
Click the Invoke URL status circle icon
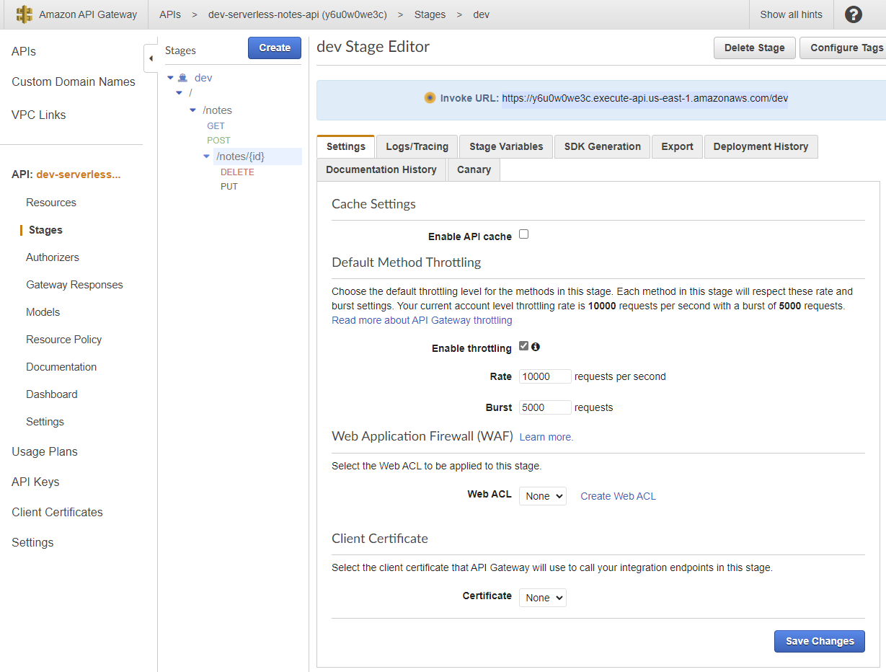[x=430, y=98]
